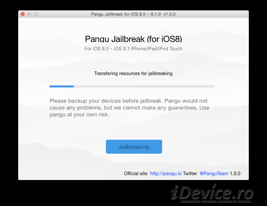Click the comunitatea romanilor tagline under logo
This screenshot has height=206, width=267.
[216, 201]
